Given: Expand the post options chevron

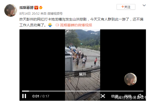Looking at the screenshot, I should click(x=144, y=5).
